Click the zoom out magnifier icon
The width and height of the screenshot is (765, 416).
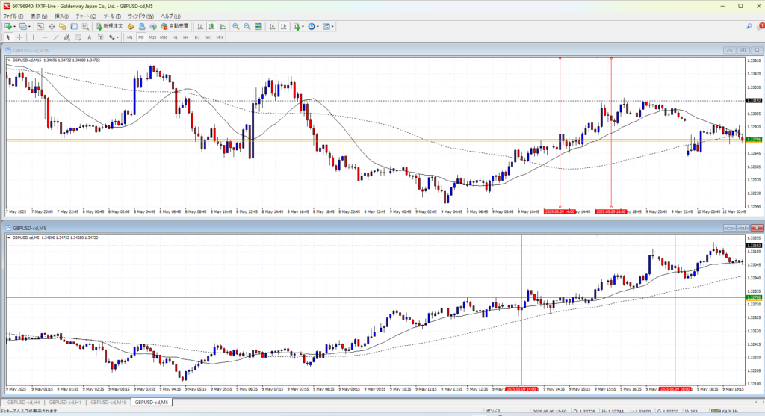tap(246, 26)
